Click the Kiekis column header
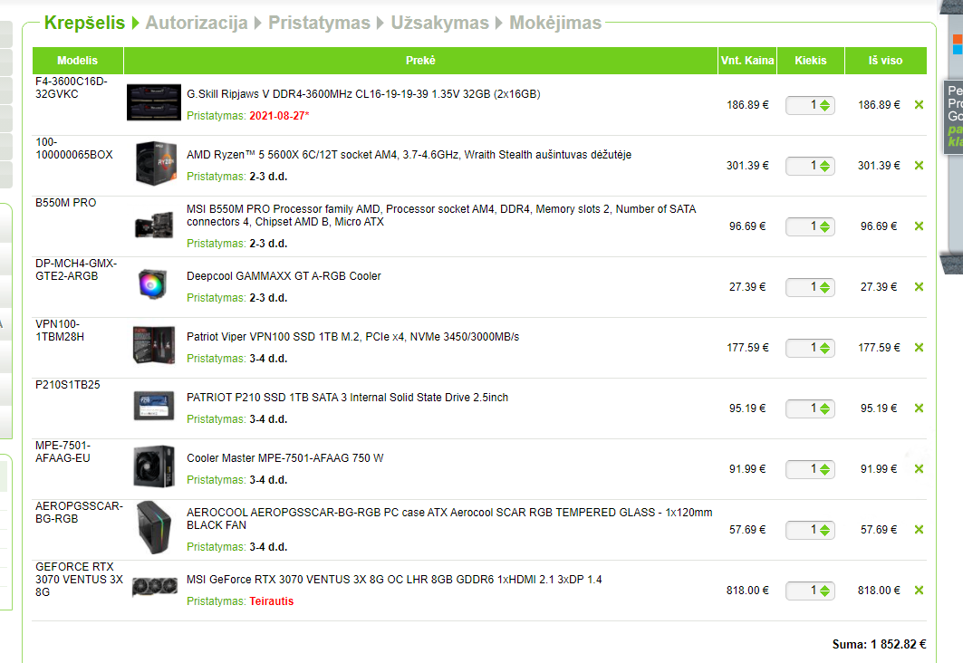963x663 pixels. click(811, 61)
